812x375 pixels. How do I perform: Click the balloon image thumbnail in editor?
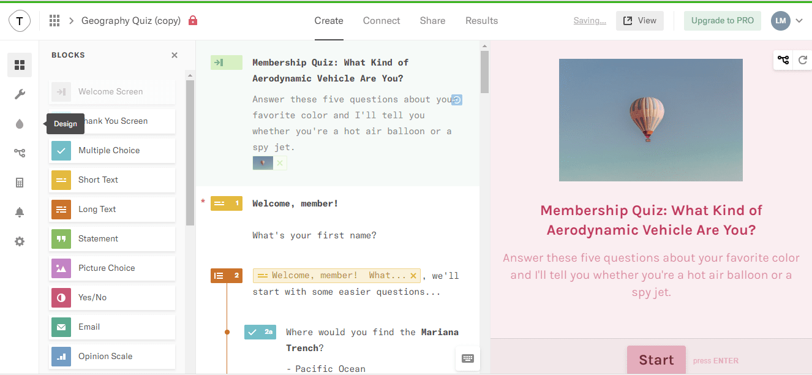(x=263, y=163)
